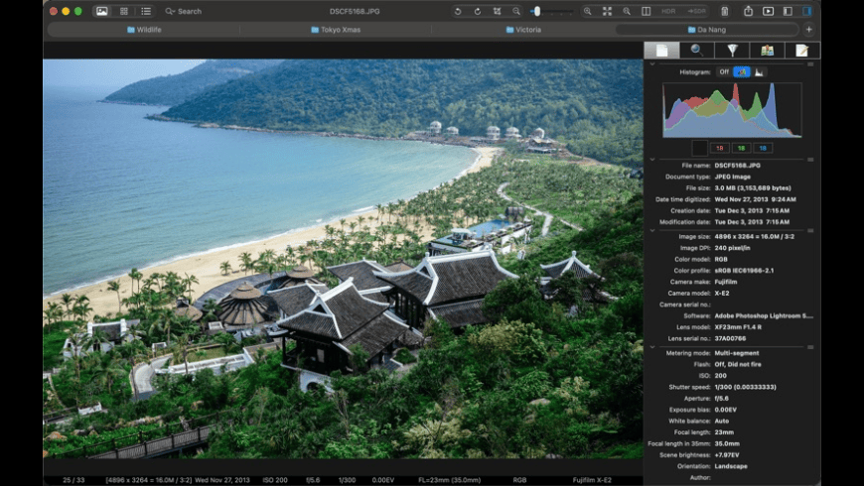Click file name value DSCF5168.JPG in panel
The width and height of the screenshot is (864, 486).
[737, 165]
